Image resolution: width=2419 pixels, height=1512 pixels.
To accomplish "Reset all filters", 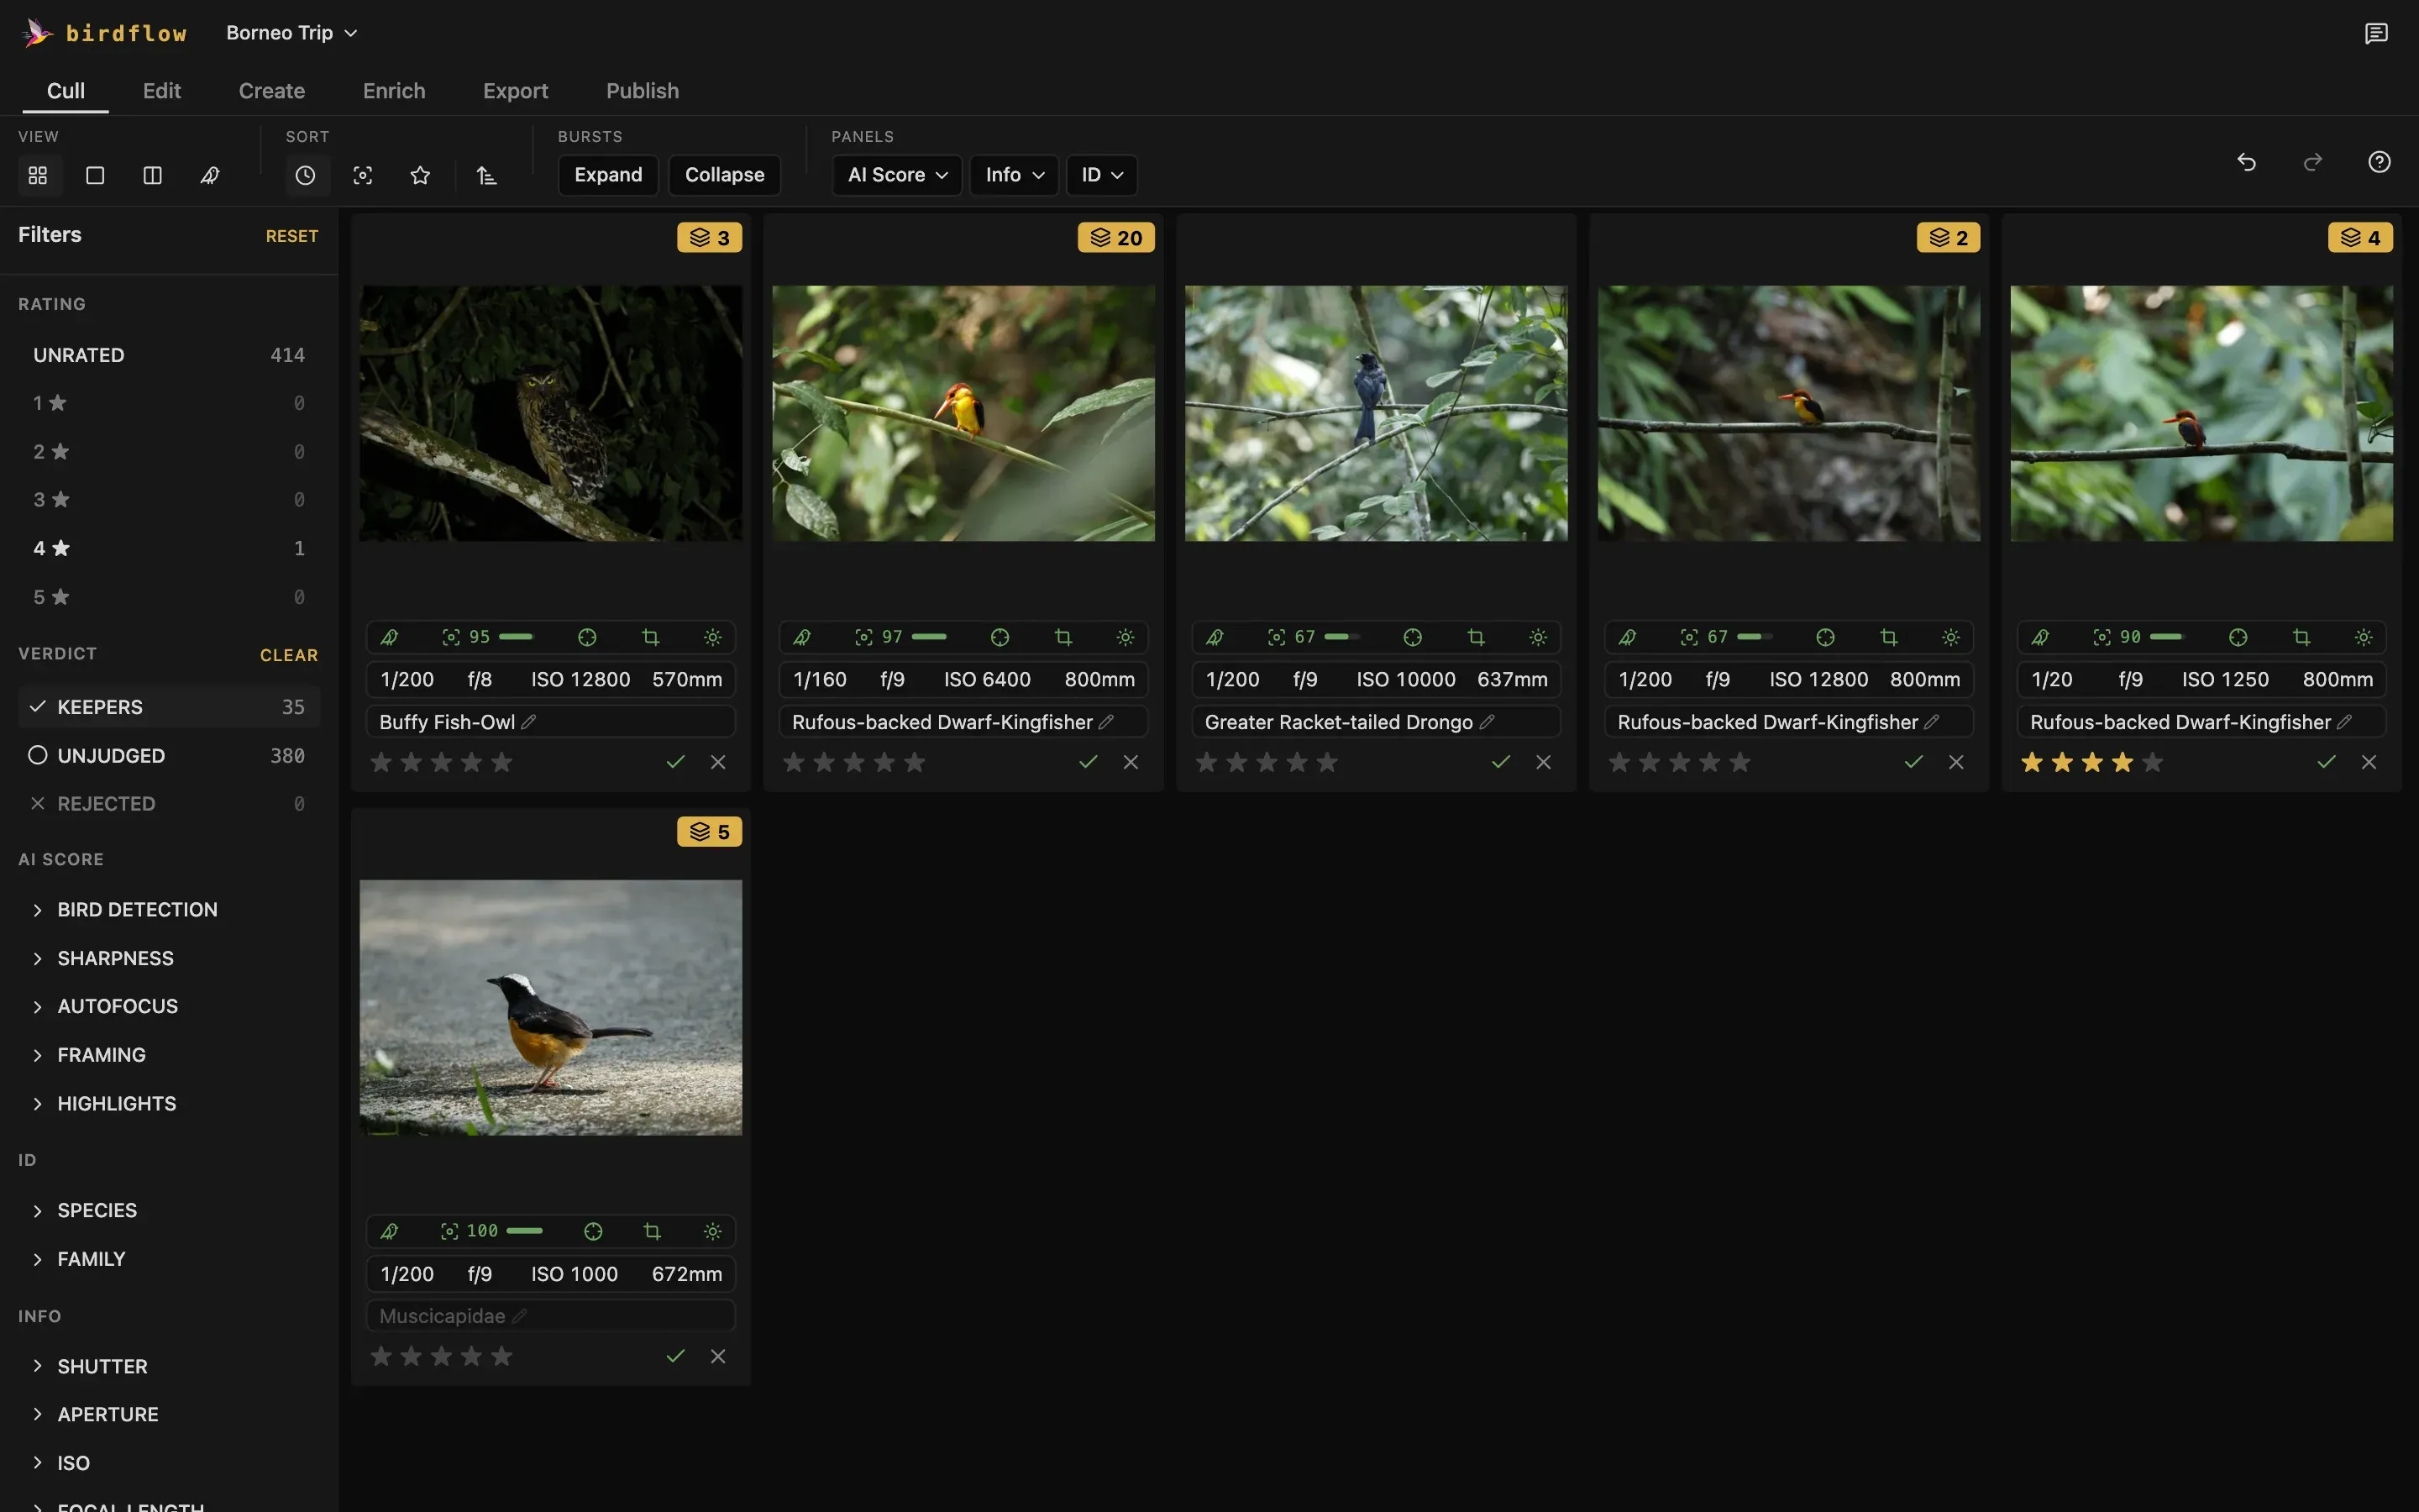I will pos(292,236).
